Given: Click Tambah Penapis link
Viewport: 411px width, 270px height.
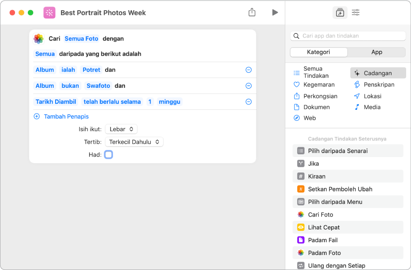Looking at the screenshot, I should [x=66, y=116].
